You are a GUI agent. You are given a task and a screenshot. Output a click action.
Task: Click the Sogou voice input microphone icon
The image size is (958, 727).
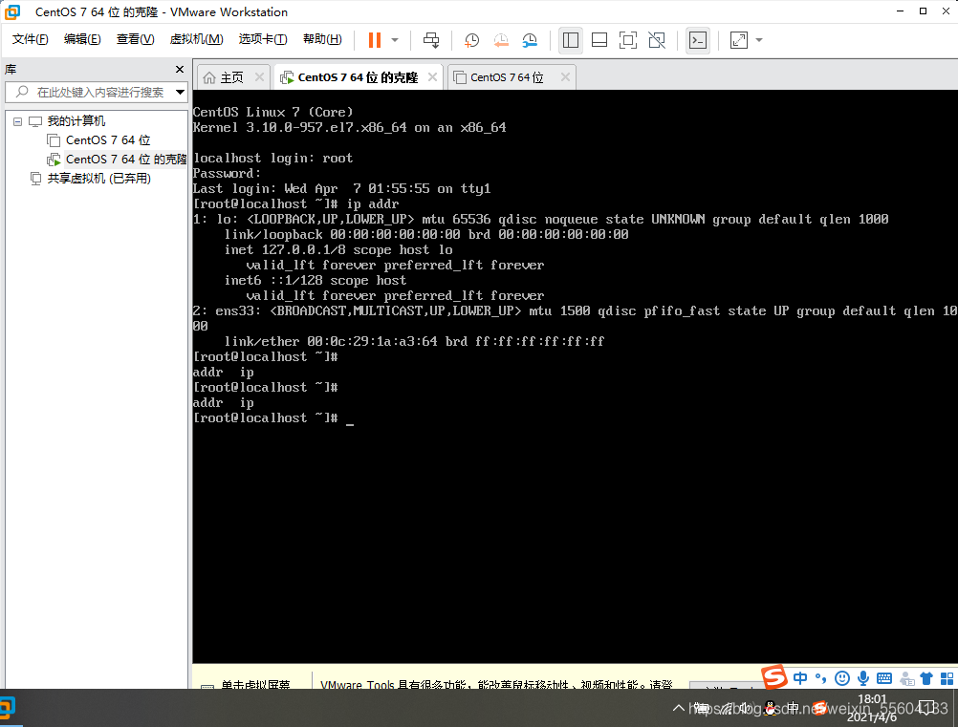tap(862, 678)
